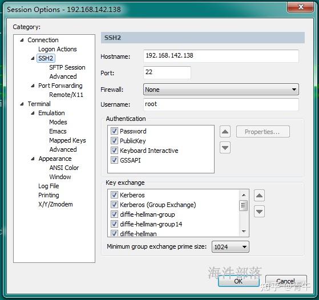Move authentication method up with arrow button
The image size is (319, 300).
225,132
